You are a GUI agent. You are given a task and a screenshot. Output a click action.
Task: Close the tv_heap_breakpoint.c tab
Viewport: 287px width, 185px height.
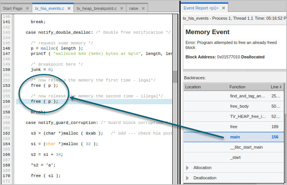tap(122, 8)
